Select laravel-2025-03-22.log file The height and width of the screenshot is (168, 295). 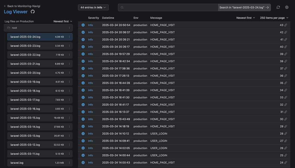[x=40, y=55]
